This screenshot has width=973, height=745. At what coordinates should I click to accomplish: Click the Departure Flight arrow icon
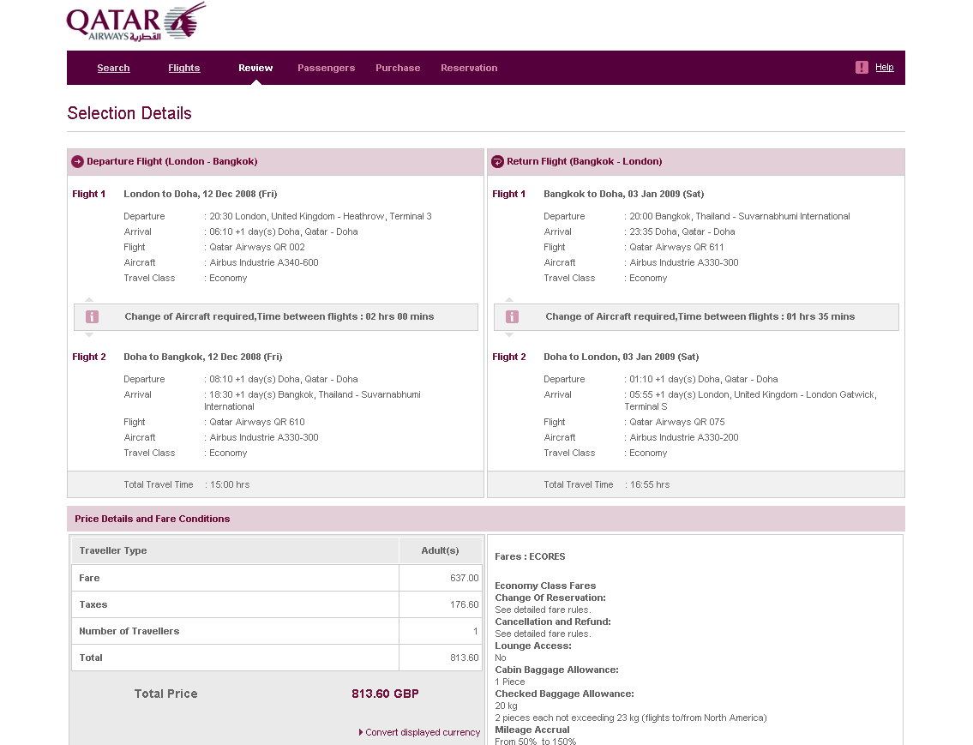click(77, 162)
